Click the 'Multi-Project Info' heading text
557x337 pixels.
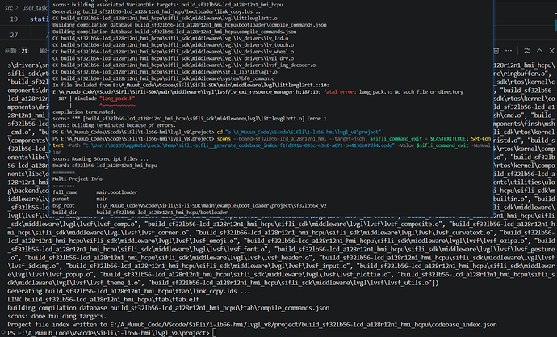tap(77, 179)
